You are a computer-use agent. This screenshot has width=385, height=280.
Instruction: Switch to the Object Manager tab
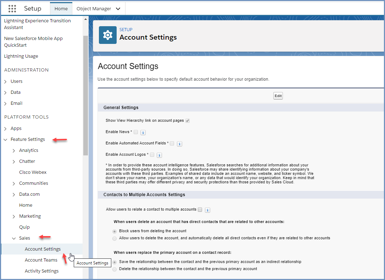[x=94, y=8]
